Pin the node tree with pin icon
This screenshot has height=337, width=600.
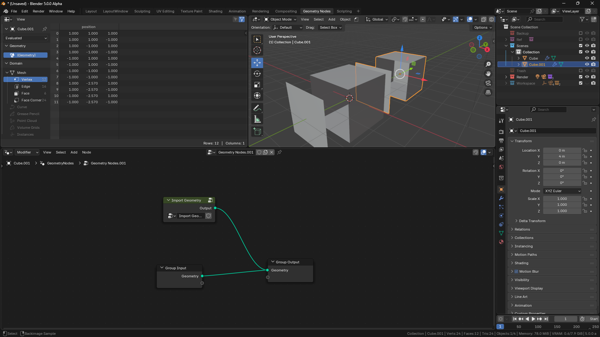point(280,152)
